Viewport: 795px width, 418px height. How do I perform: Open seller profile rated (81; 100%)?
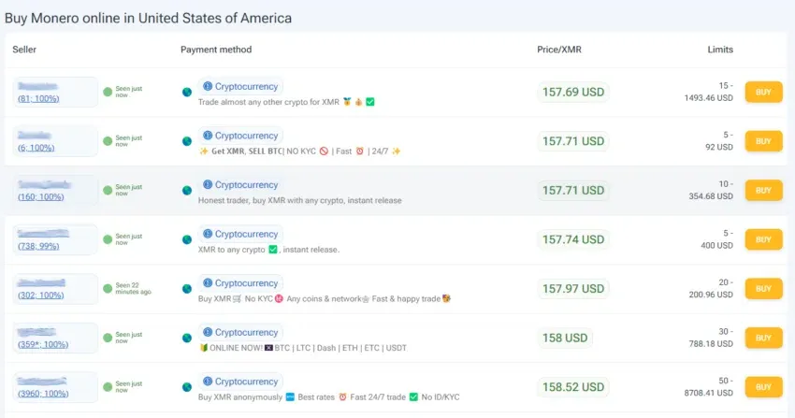pyautogui.click(x=38, y=99)
